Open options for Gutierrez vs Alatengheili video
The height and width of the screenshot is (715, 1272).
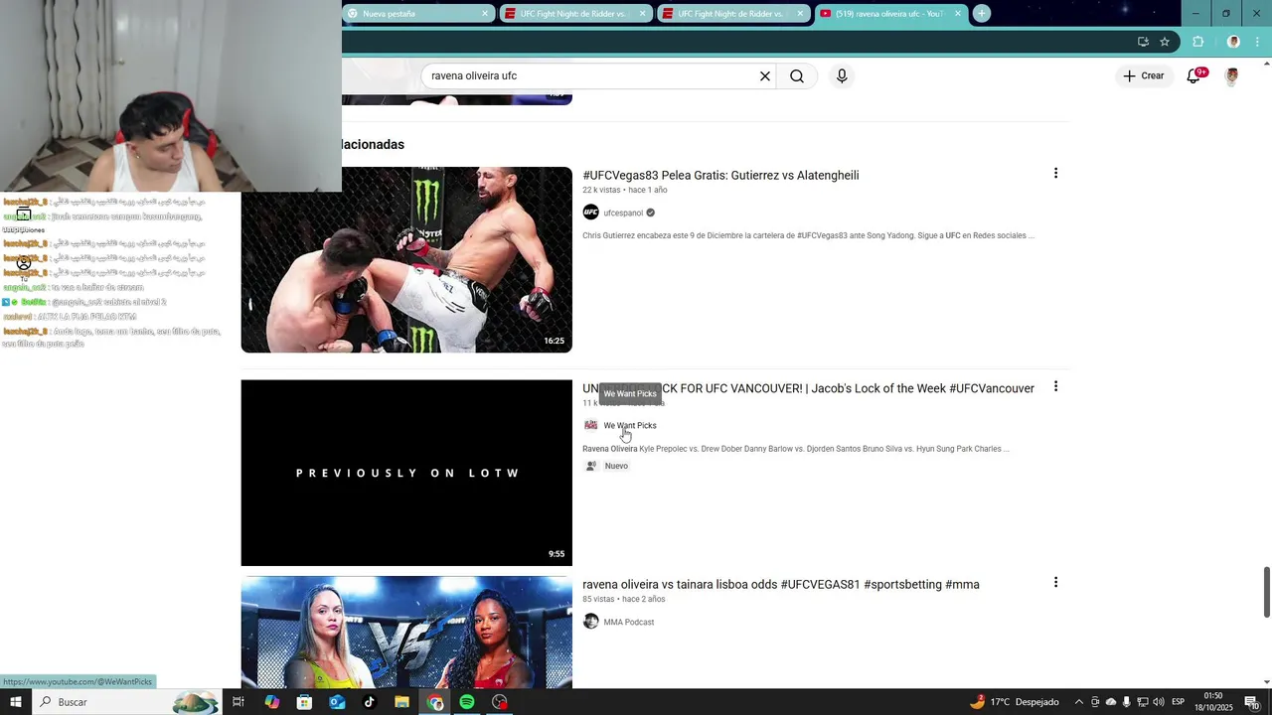1055,174
